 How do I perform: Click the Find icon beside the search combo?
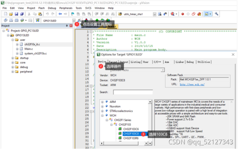(160, 14)
